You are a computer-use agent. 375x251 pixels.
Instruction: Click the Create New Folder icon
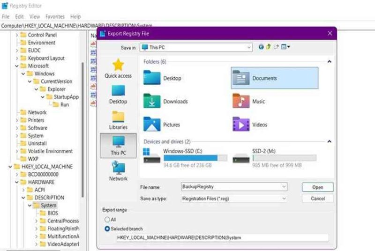click(276, 47)
